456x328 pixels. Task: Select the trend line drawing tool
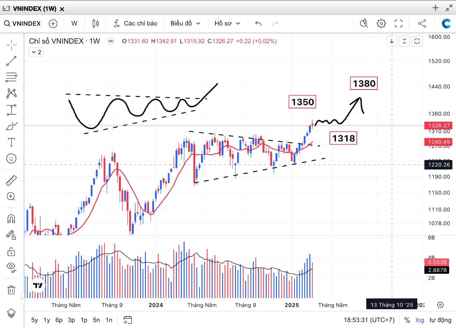pyautogui.click(x=11, y=61)
